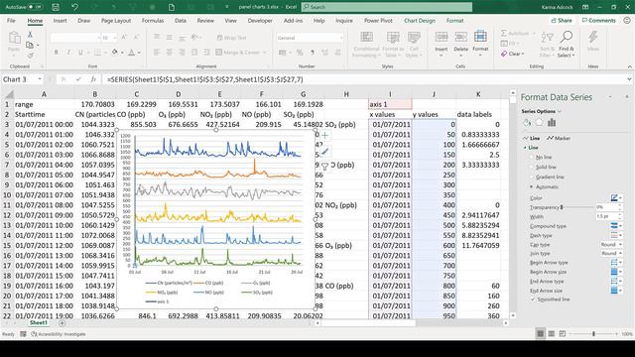
Task: Open the Chart Elements plus button
Action: click(x=324, y=136)
